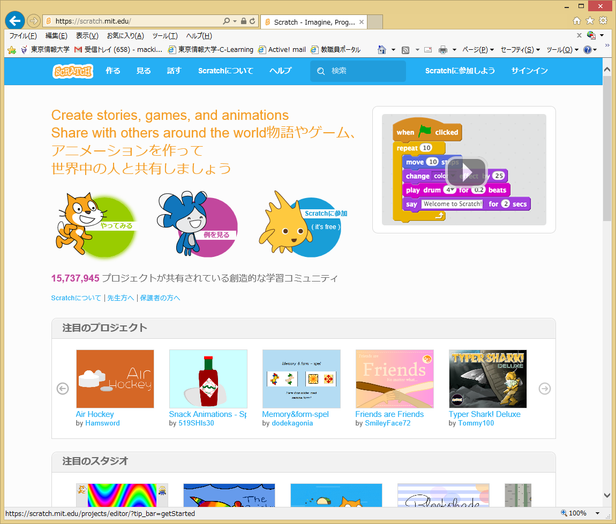616x524 pixels.
Task: Click the lock security icon in address bar
Action: [x=244, y=21]
